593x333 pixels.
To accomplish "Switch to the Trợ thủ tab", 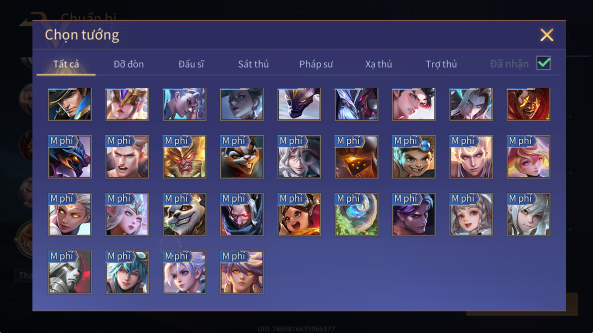I will pyautogui.click(x=441, y=64).
